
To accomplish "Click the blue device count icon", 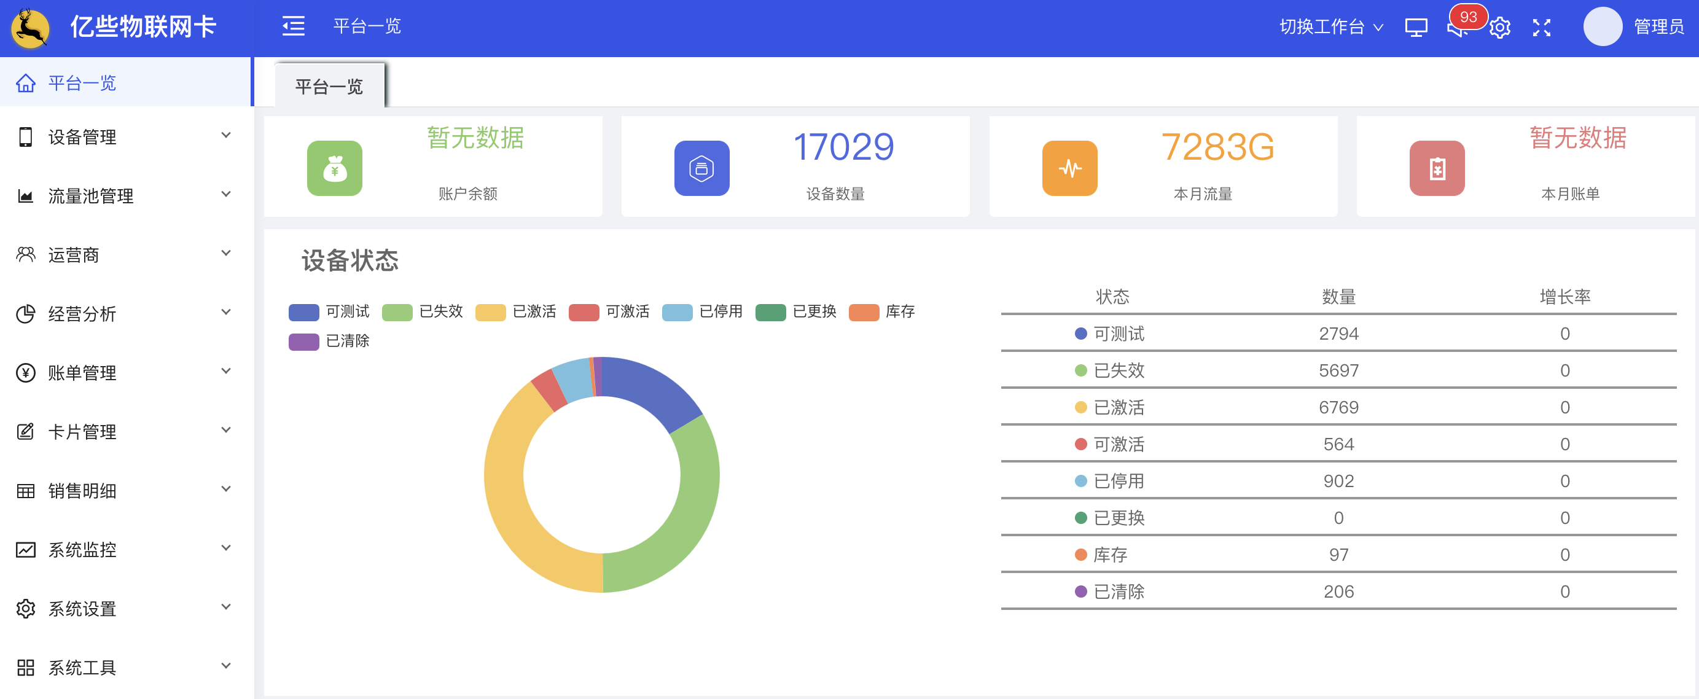I will coord(701,168).
